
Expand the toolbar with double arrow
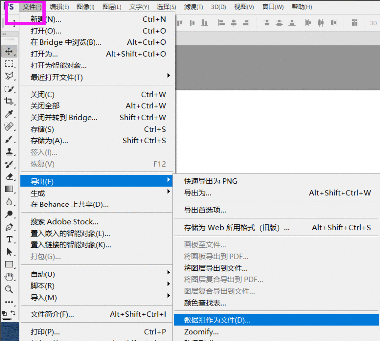coord(4,34)
